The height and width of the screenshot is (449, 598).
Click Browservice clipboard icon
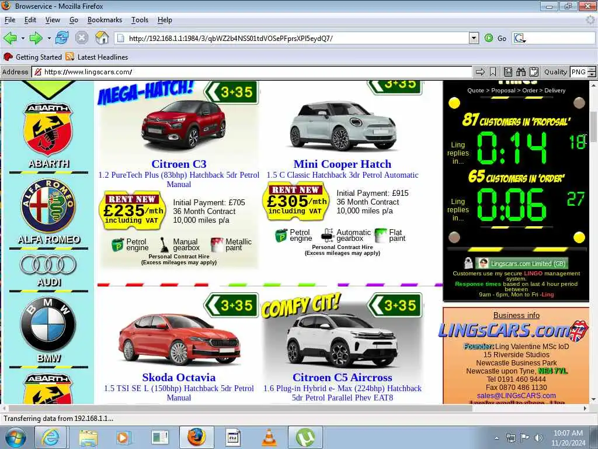click(x=534, y=72)
